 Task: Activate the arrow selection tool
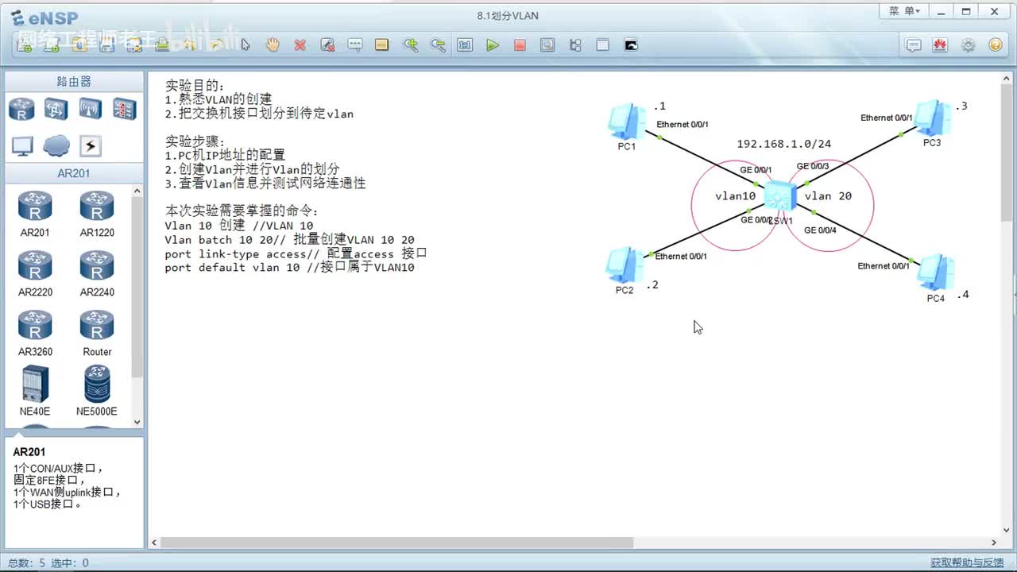[245, 45]
